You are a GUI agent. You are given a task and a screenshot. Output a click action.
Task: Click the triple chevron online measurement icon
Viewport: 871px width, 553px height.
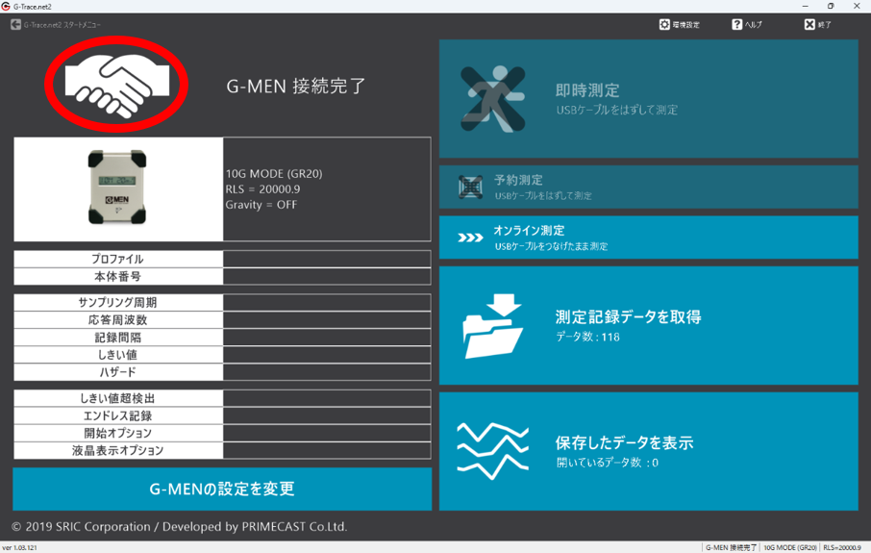(x=470, y=238)
